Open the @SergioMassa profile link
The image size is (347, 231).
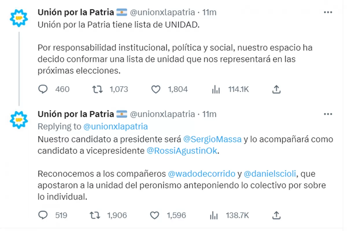(x=213, y=139)
